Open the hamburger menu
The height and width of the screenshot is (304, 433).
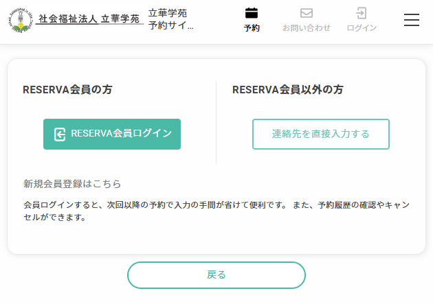pyautogui.click(x=412, y=20)
